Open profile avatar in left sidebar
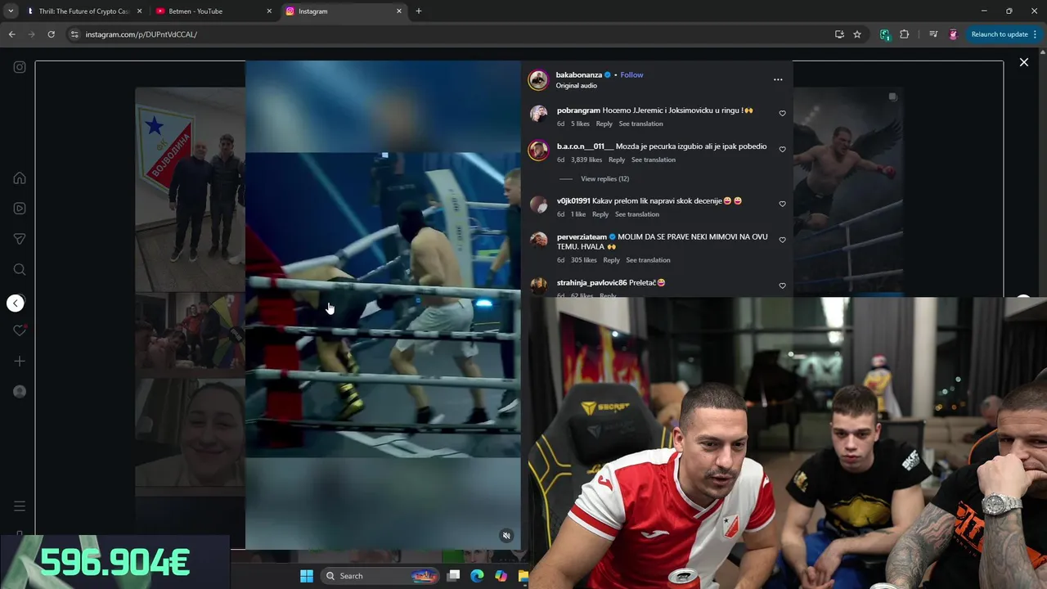Image resolution: width=1047 pixels, height=589 pixels. click(20, 391)
